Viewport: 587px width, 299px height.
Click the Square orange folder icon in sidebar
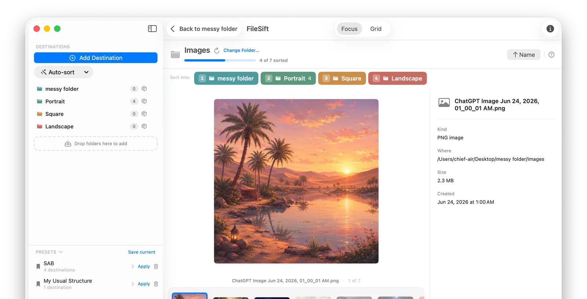pyautogui.click(x=39, y=114)
